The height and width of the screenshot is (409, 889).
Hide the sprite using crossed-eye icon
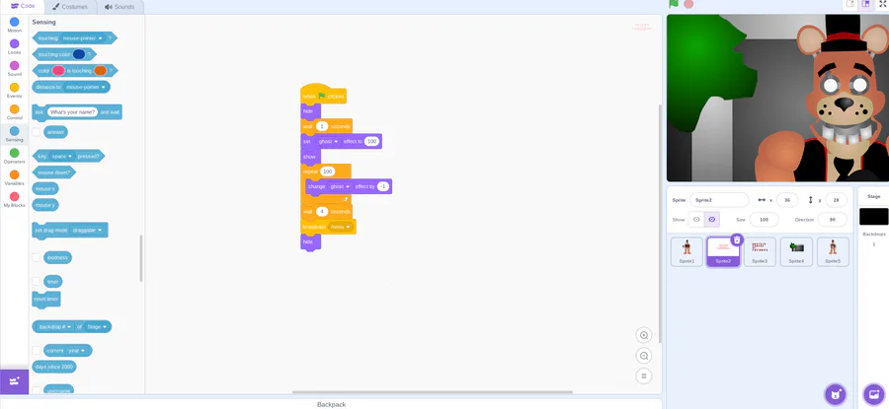(x=712, y=220)
